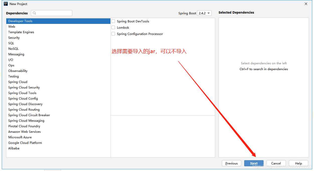This screenshot has width=314, height=171.
Task: Select the NoSQL category
Action: point(58,49)
